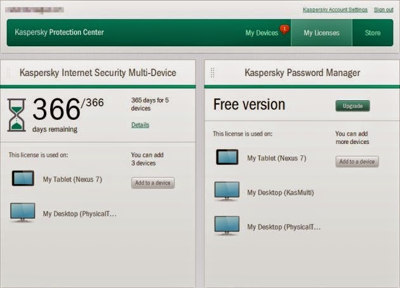Click the 'You can add more devices' text
400x288 pixels.
coord(352,138)
